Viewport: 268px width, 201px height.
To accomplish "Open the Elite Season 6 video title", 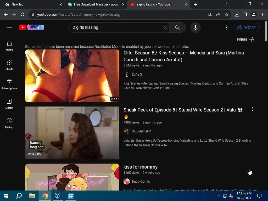I will pos(183,56).
